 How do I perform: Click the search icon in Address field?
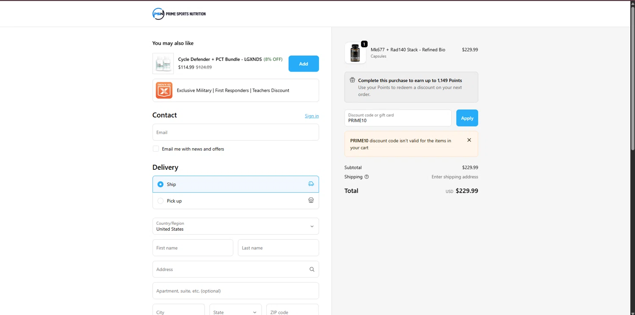click(x=312, y=269)
